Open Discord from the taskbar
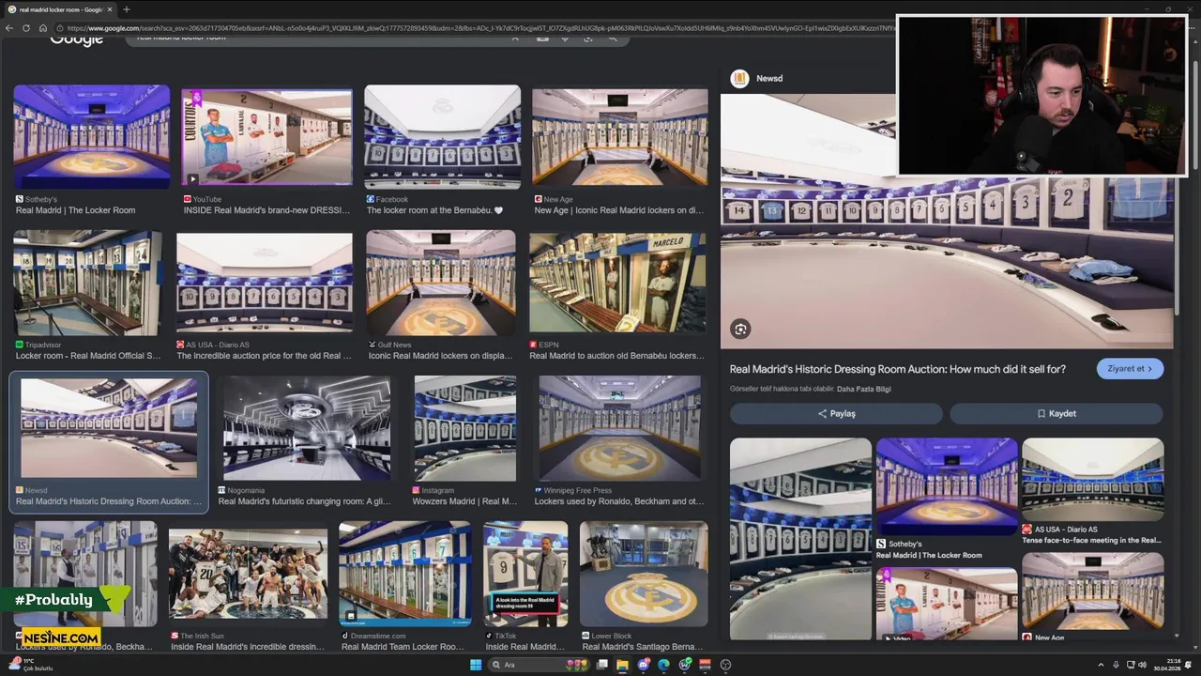Image resolution: width=1201 pixels, height=676 pixels. click(643, 665)
